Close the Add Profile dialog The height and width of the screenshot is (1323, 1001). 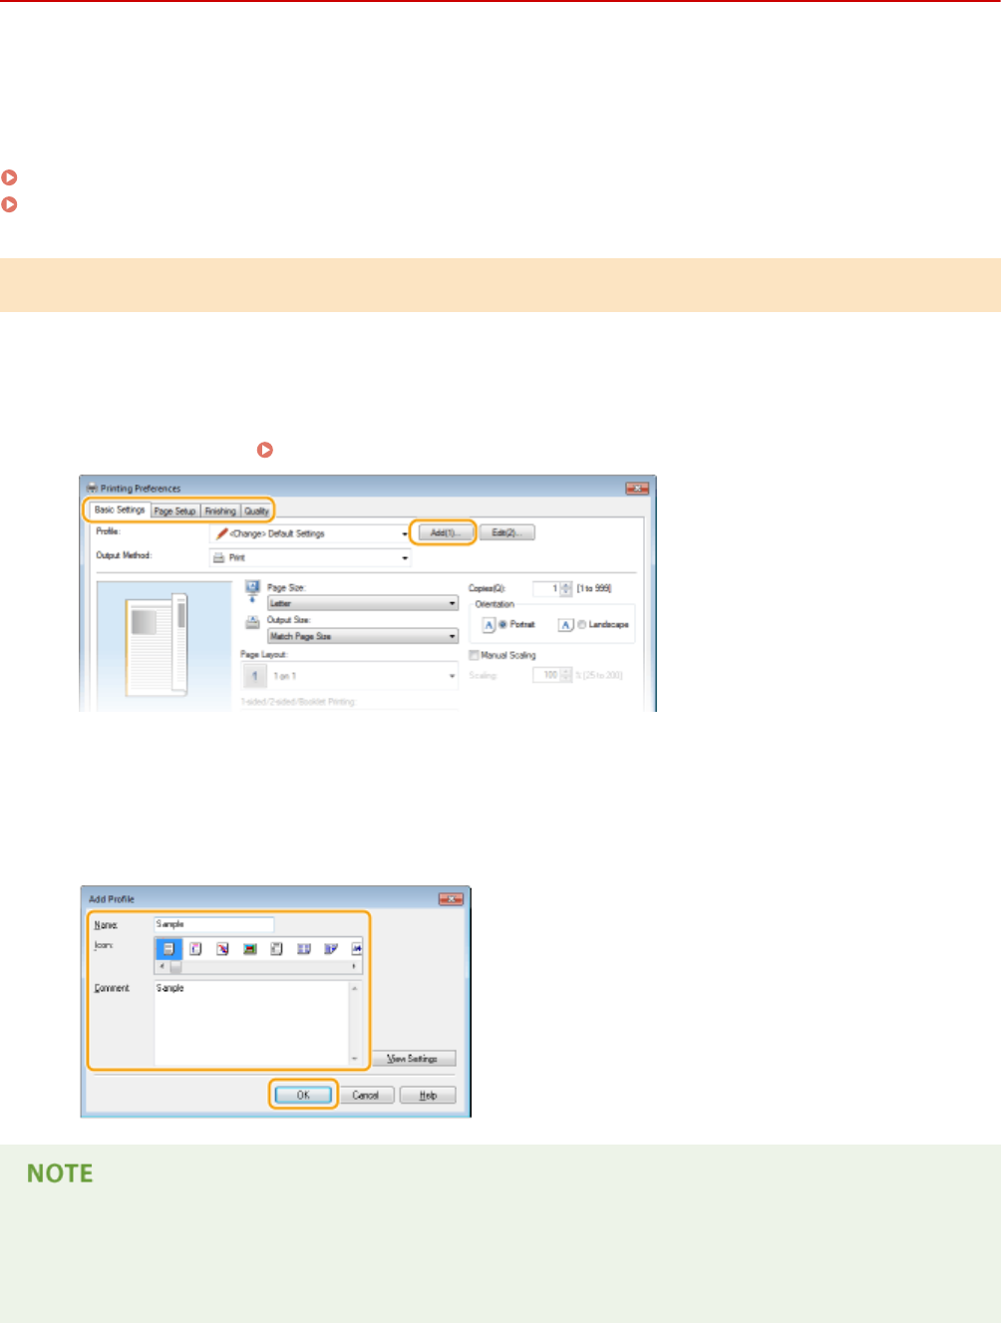[x=452, y=898]
